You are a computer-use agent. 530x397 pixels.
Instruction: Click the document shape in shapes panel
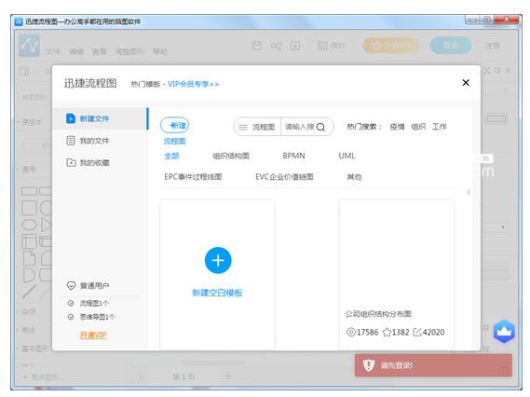pyautogui.click(x=30, y=258)
